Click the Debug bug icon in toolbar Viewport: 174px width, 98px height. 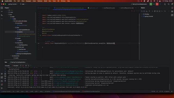(x=154, y=4)
